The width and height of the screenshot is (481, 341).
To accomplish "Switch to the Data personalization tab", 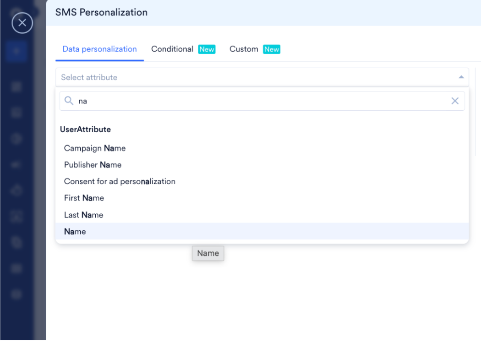I will [100, 49].
